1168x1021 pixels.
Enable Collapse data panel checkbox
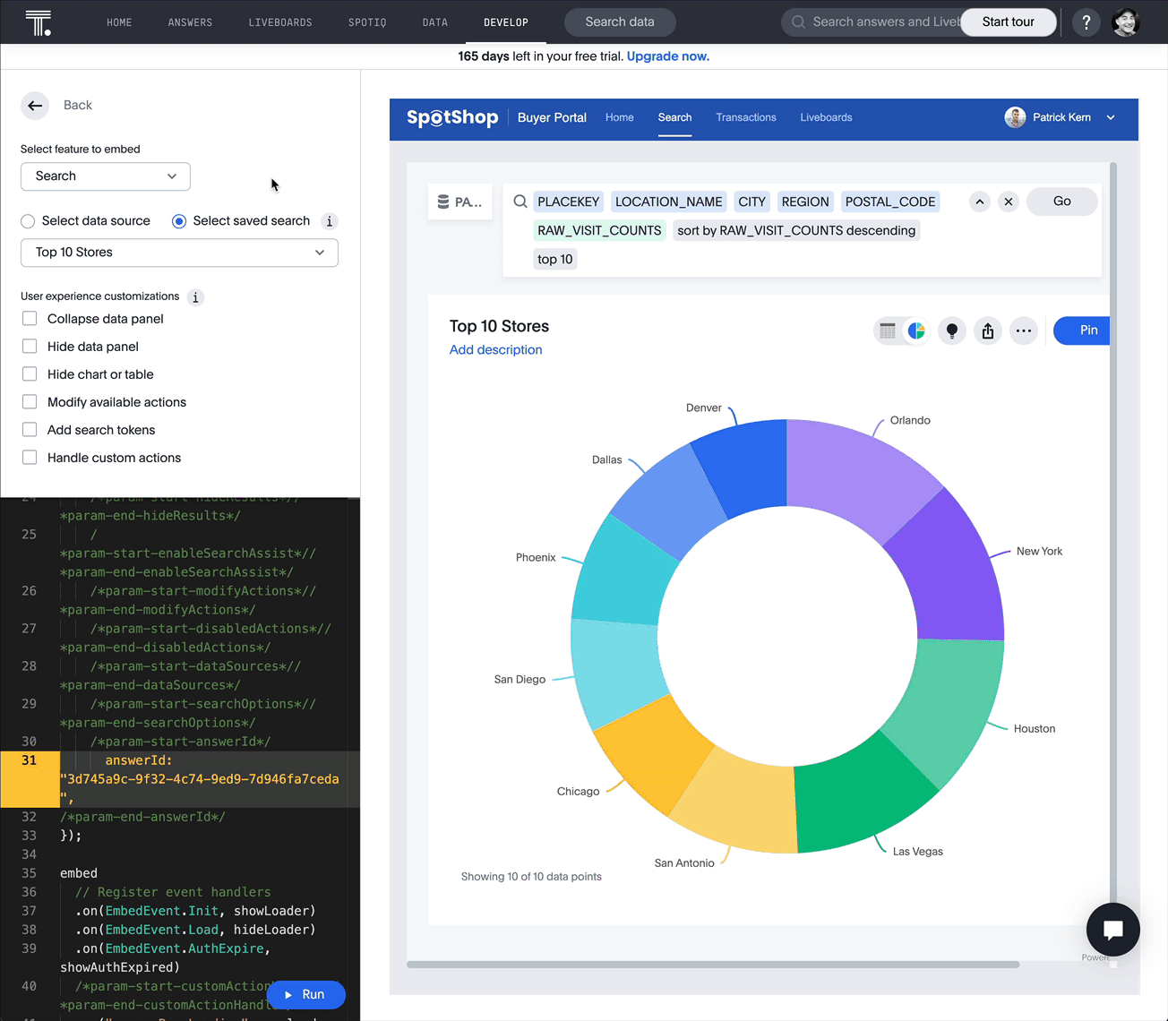(x=30, y=319)
